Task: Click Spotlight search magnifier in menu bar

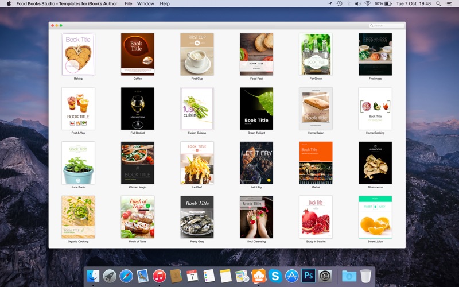Action: click(438, 3)
